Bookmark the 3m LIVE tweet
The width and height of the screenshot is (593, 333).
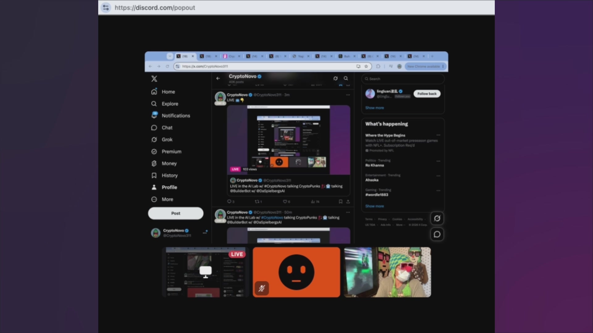pyautogui.click(x=340, y=202)
